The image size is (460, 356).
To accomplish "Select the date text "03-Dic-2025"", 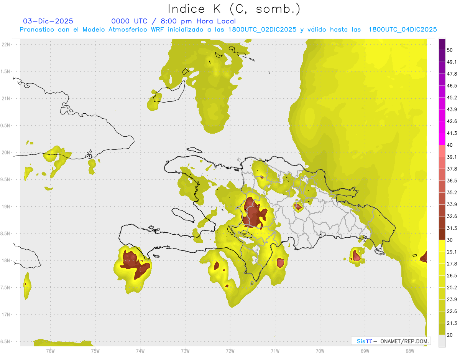I will 48,22.
